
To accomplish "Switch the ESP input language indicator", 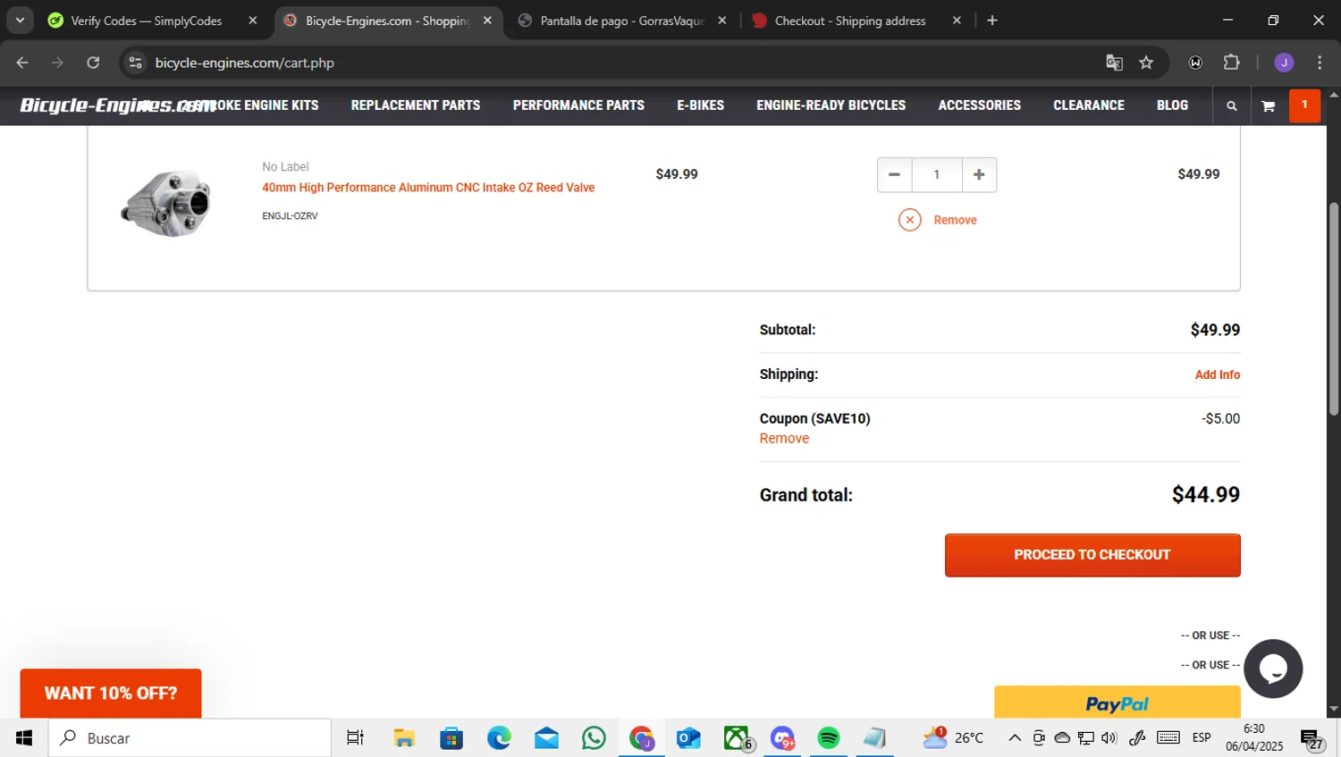I will [x=1202, y=738].
